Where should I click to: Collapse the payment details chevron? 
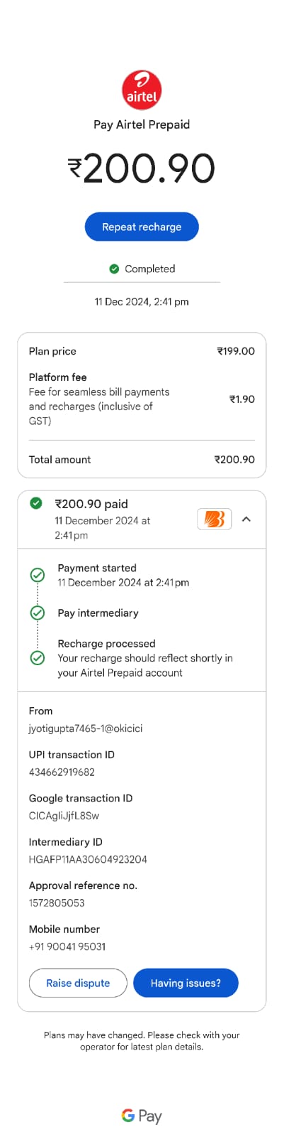[x=246, y=519]
